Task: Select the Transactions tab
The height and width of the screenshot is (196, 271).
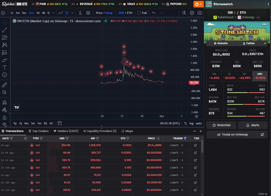Action: click(13, 131)
